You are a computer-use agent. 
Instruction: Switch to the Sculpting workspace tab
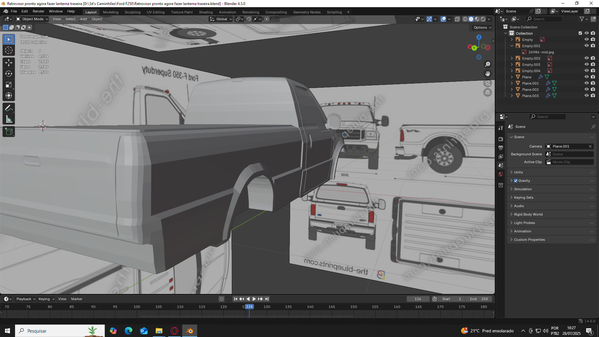coord(133,12)
